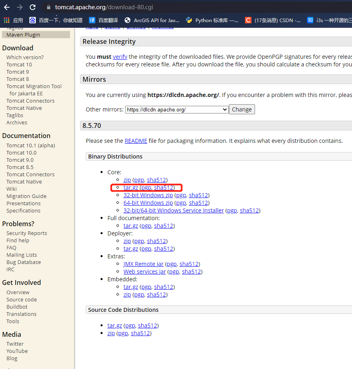352x369 pixels.
Task: Open the FAQ sidebar link
Action: (x=11, y=248)
